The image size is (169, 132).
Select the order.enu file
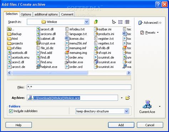coord(74,58)
